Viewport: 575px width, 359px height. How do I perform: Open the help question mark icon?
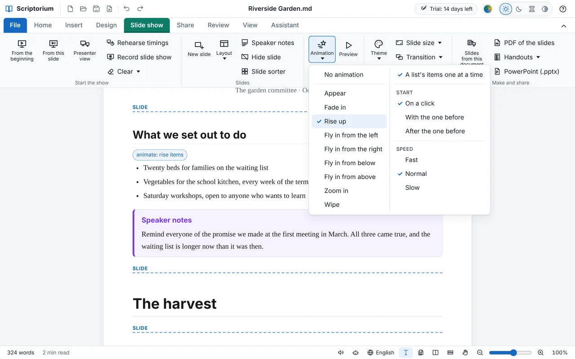click(563, 9)
